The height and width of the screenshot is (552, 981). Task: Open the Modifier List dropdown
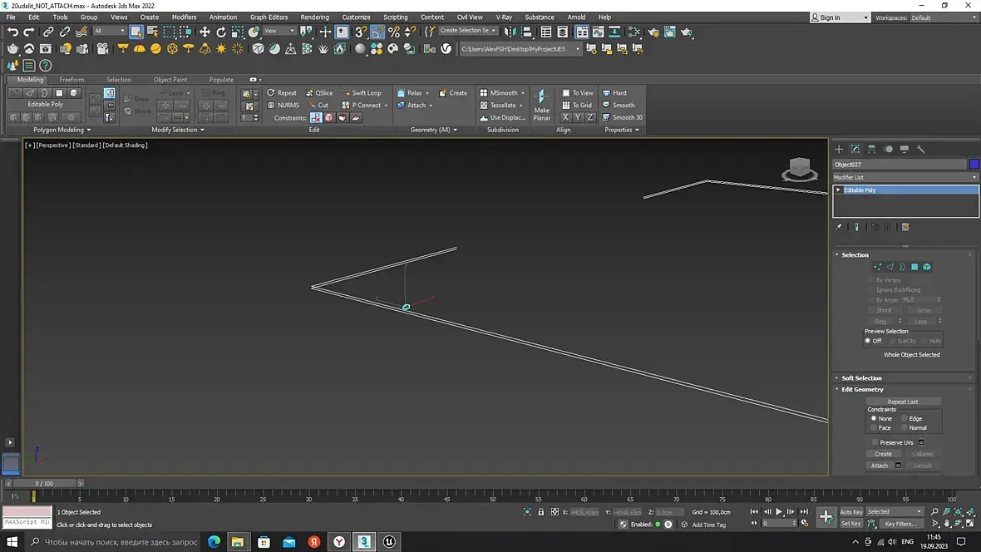click(905, 177)
